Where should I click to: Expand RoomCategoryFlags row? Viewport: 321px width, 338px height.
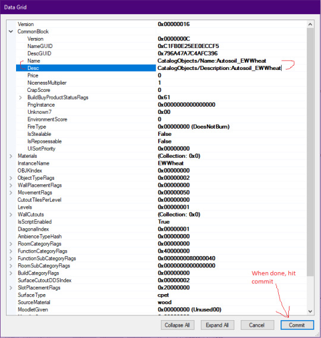point(11,244)
